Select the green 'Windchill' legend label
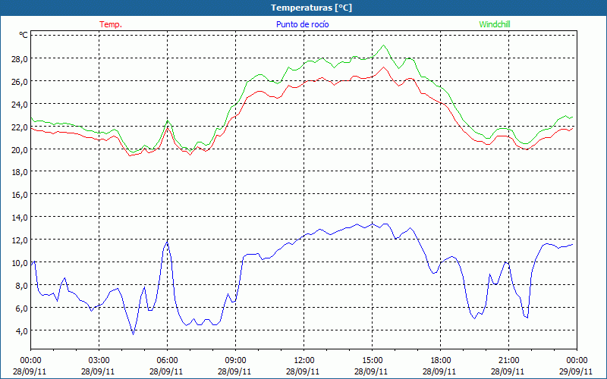The width and height of the screenshot is (607, 379). click(495, 24)
